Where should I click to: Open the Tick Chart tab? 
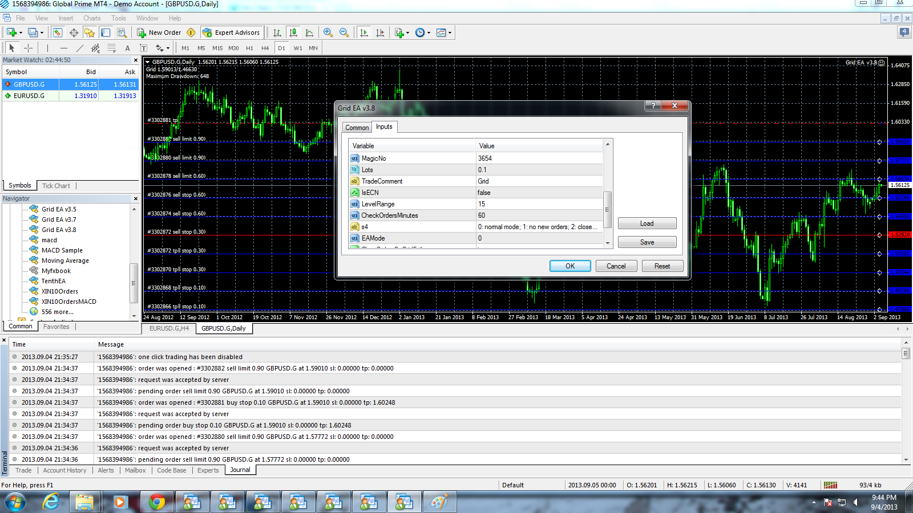tap(56, 186)
